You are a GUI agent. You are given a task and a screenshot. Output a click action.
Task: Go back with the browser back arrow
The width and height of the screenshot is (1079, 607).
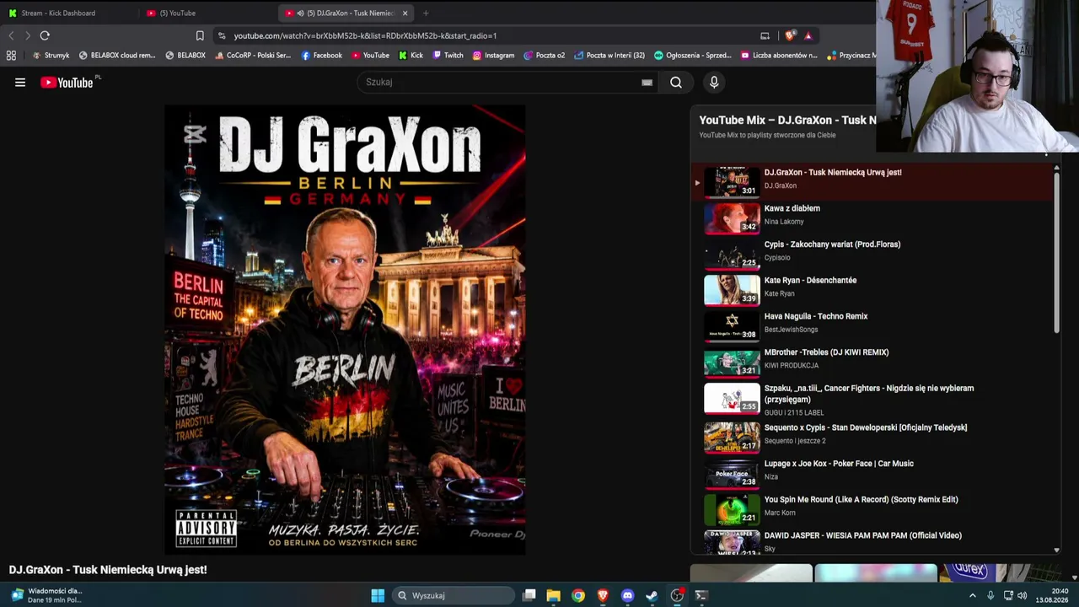(11, 35)
